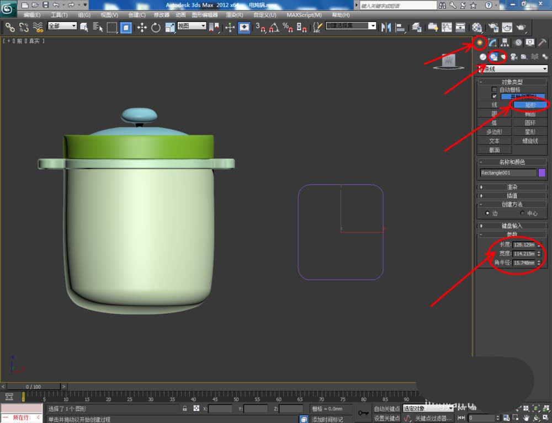This screenshot has height=423, width=552.
Task: Expand the 键盘输入 rollout
Action: [x=512, y=226]
